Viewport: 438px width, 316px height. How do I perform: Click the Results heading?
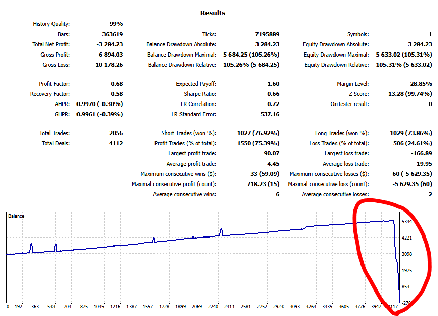pos(213,13)
